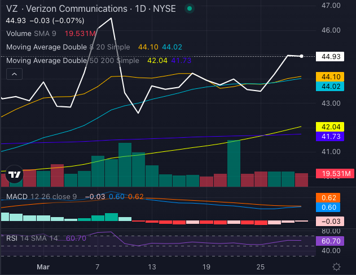Click the yellow 42.04 axis label
The width and height of the screenshot is (356, 275).
pos(330,127)
